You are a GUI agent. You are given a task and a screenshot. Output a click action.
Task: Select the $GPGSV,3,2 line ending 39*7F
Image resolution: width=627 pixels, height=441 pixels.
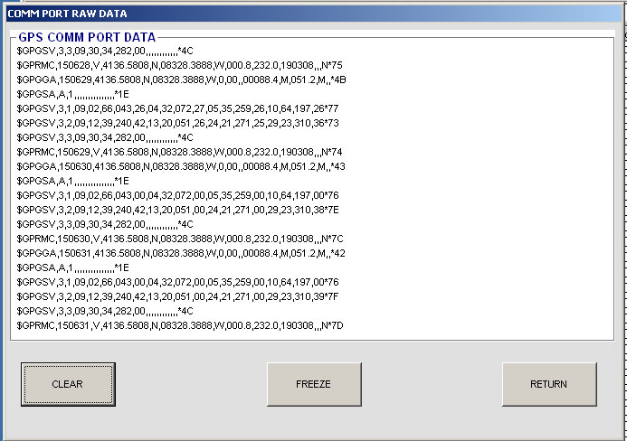click(x=177, y=296)
